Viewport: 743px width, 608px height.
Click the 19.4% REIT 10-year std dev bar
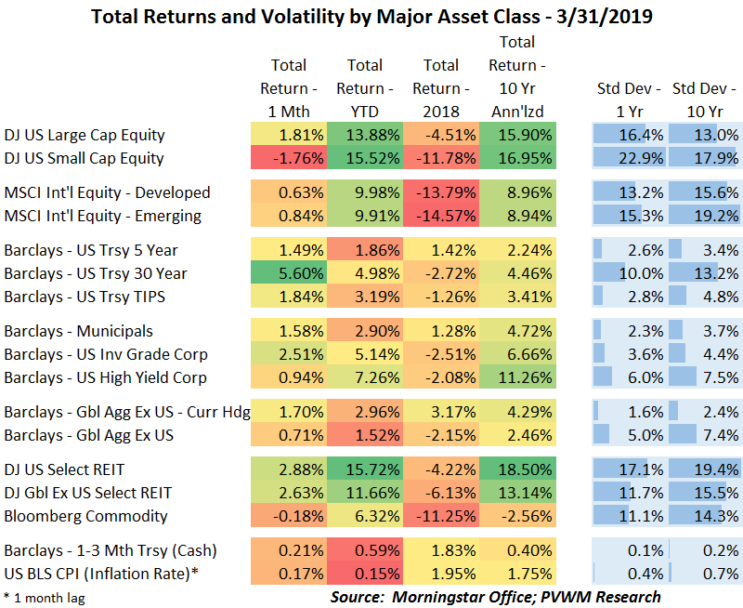click(x=705, y=469)
